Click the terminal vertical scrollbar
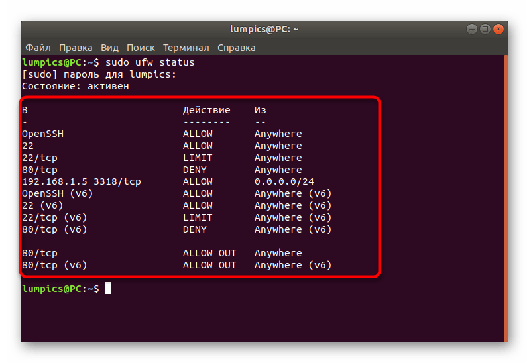 pyautogui.click(x=506, y=198)
